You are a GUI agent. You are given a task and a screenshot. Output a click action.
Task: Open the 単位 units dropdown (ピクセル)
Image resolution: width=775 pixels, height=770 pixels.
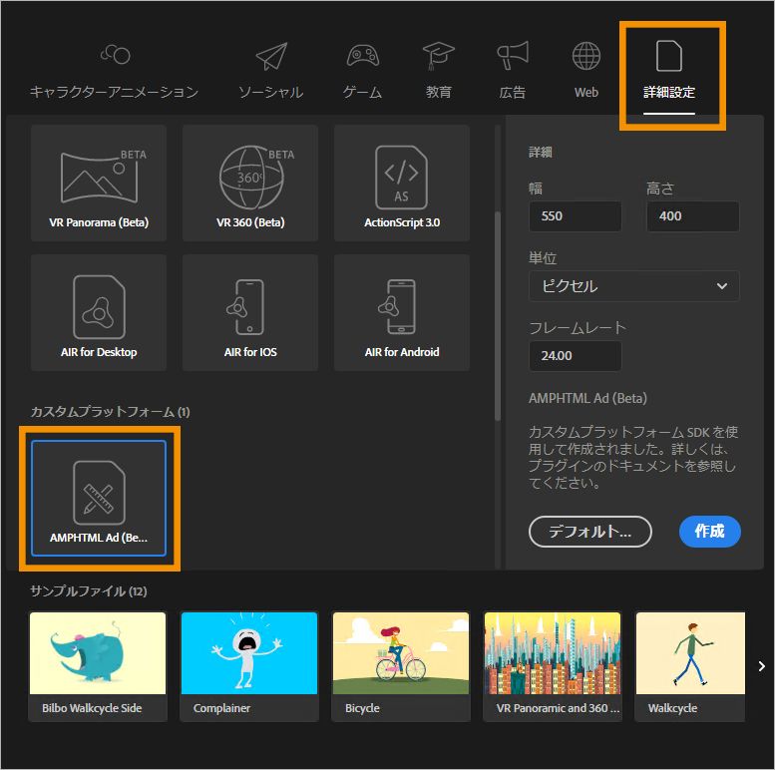tap(634, 286)
